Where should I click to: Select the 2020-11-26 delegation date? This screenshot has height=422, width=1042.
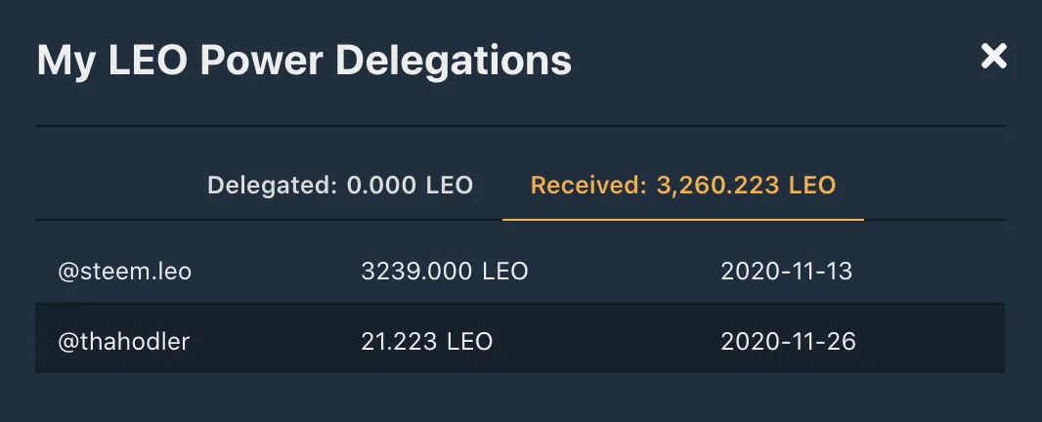(788, 342)
